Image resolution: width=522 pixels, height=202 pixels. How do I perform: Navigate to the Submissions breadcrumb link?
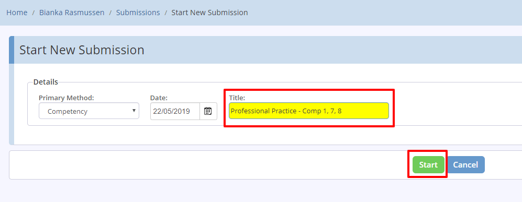tap(138, 13)
